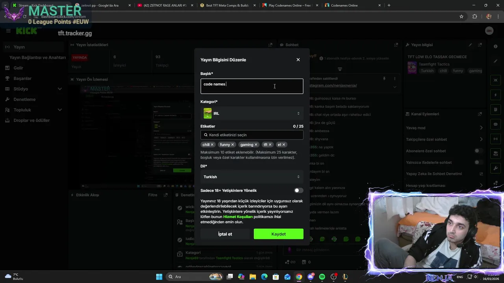The width and height of the screenshot is (504, 283).
Task: Open Yapay Zeka ile Sohbet Denetimi link
Action: click(445, 174)
